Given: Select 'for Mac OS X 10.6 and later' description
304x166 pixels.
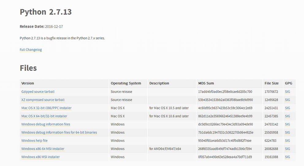Looking at the screenshot, I should tap(169, 116).
